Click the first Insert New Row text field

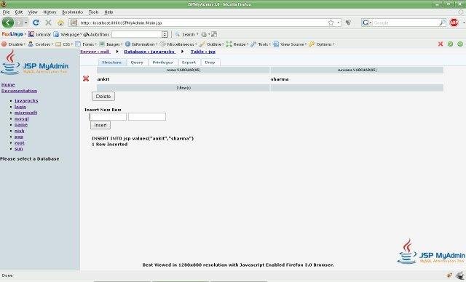[108, 117]
